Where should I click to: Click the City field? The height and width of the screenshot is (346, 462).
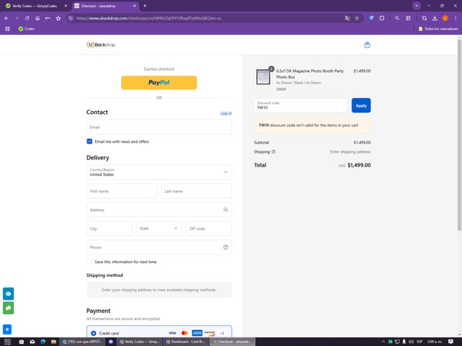click(109, 229)
